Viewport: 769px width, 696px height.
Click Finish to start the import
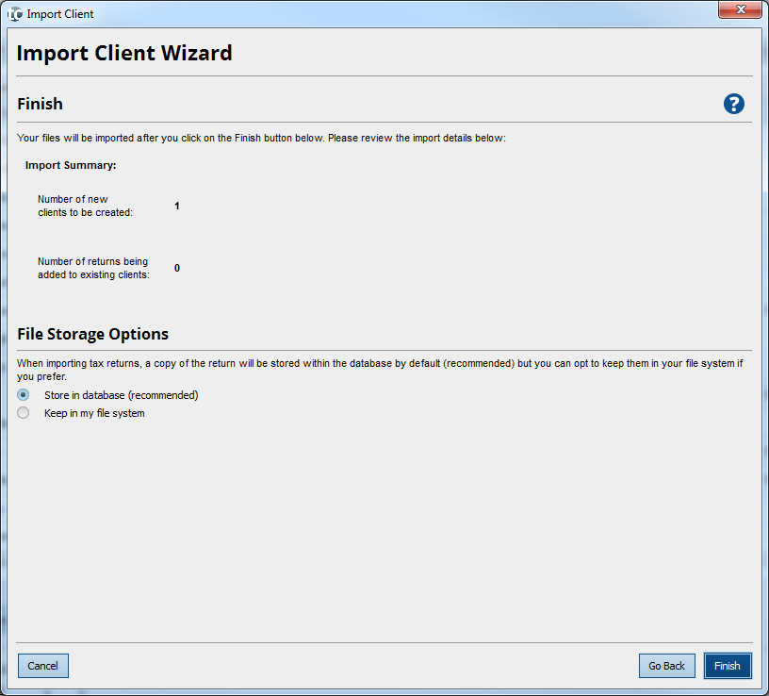click(x=727, y=666)
